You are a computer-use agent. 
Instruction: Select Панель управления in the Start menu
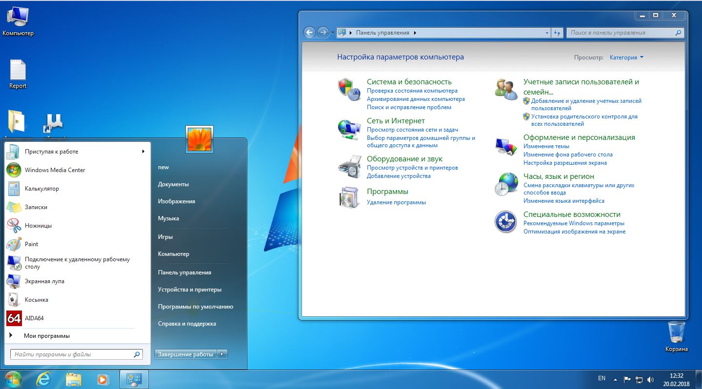(x=184, y=272)
